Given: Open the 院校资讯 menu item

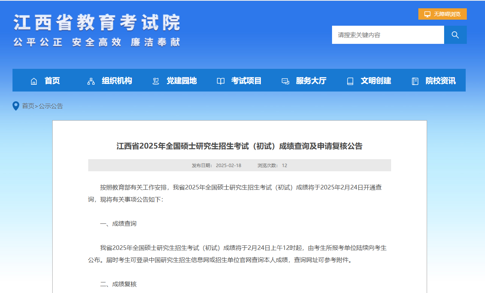Looking at the screenshot, I should 441,81.
